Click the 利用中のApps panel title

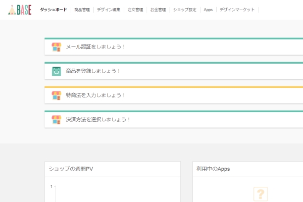213,169
